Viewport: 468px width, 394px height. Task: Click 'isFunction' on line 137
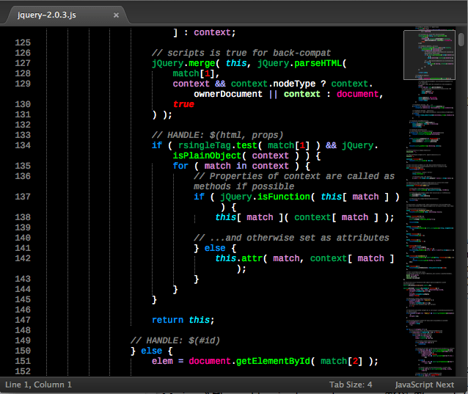284,197
